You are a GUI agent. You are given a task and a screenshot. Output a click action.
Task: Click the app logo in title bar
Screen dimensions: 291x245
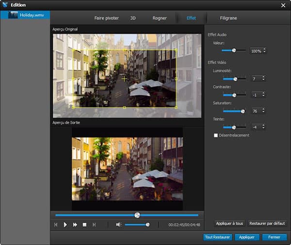[x=5, y=5]
